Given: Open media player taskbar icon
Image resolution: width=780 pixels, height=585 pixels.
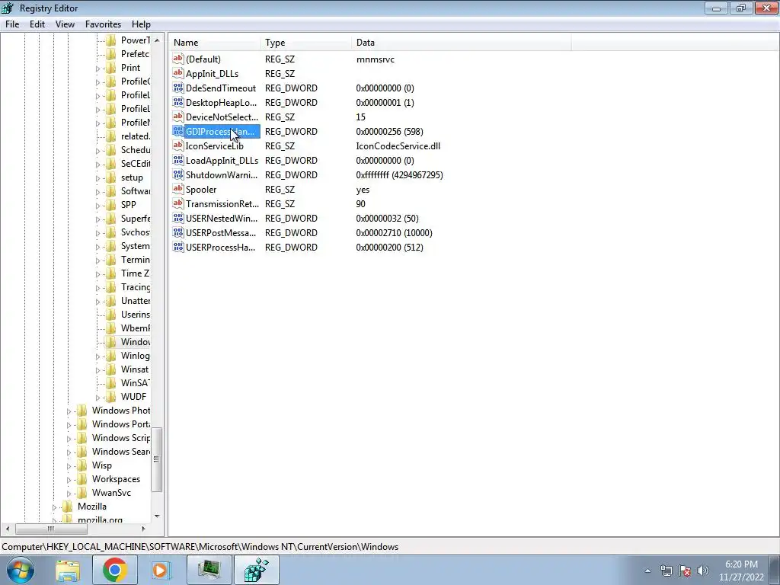Looking at the screenshot, I should pos(161,570).
